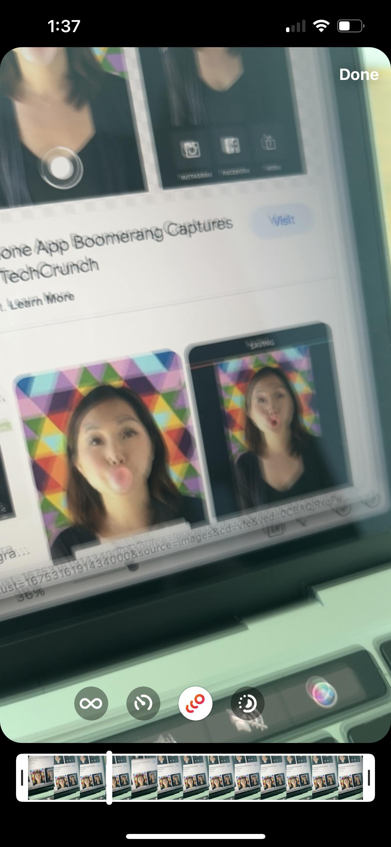Click the right trim handle of the timeline

[369, 778]
